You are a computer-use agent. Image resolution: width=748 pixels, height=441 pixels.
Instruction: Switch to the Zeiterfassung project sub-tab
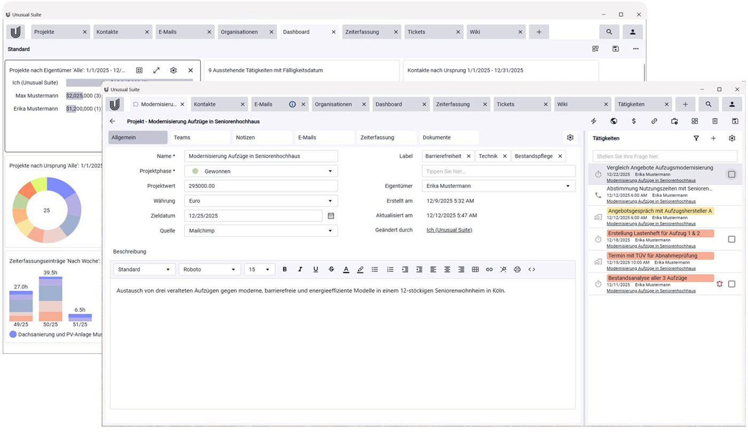tap(386, 137)
